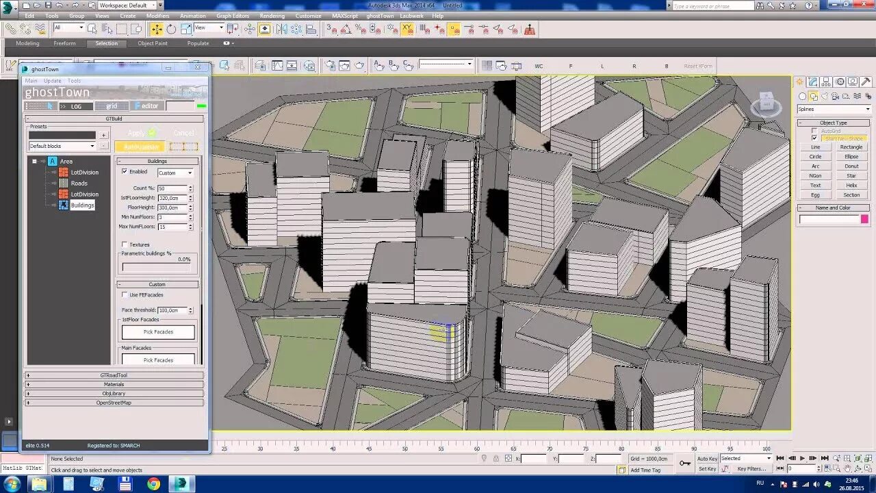The height and width of the screenshot is (493, 876).
Task: Open the Modify command panel tab
Action: tap(813, 81)
